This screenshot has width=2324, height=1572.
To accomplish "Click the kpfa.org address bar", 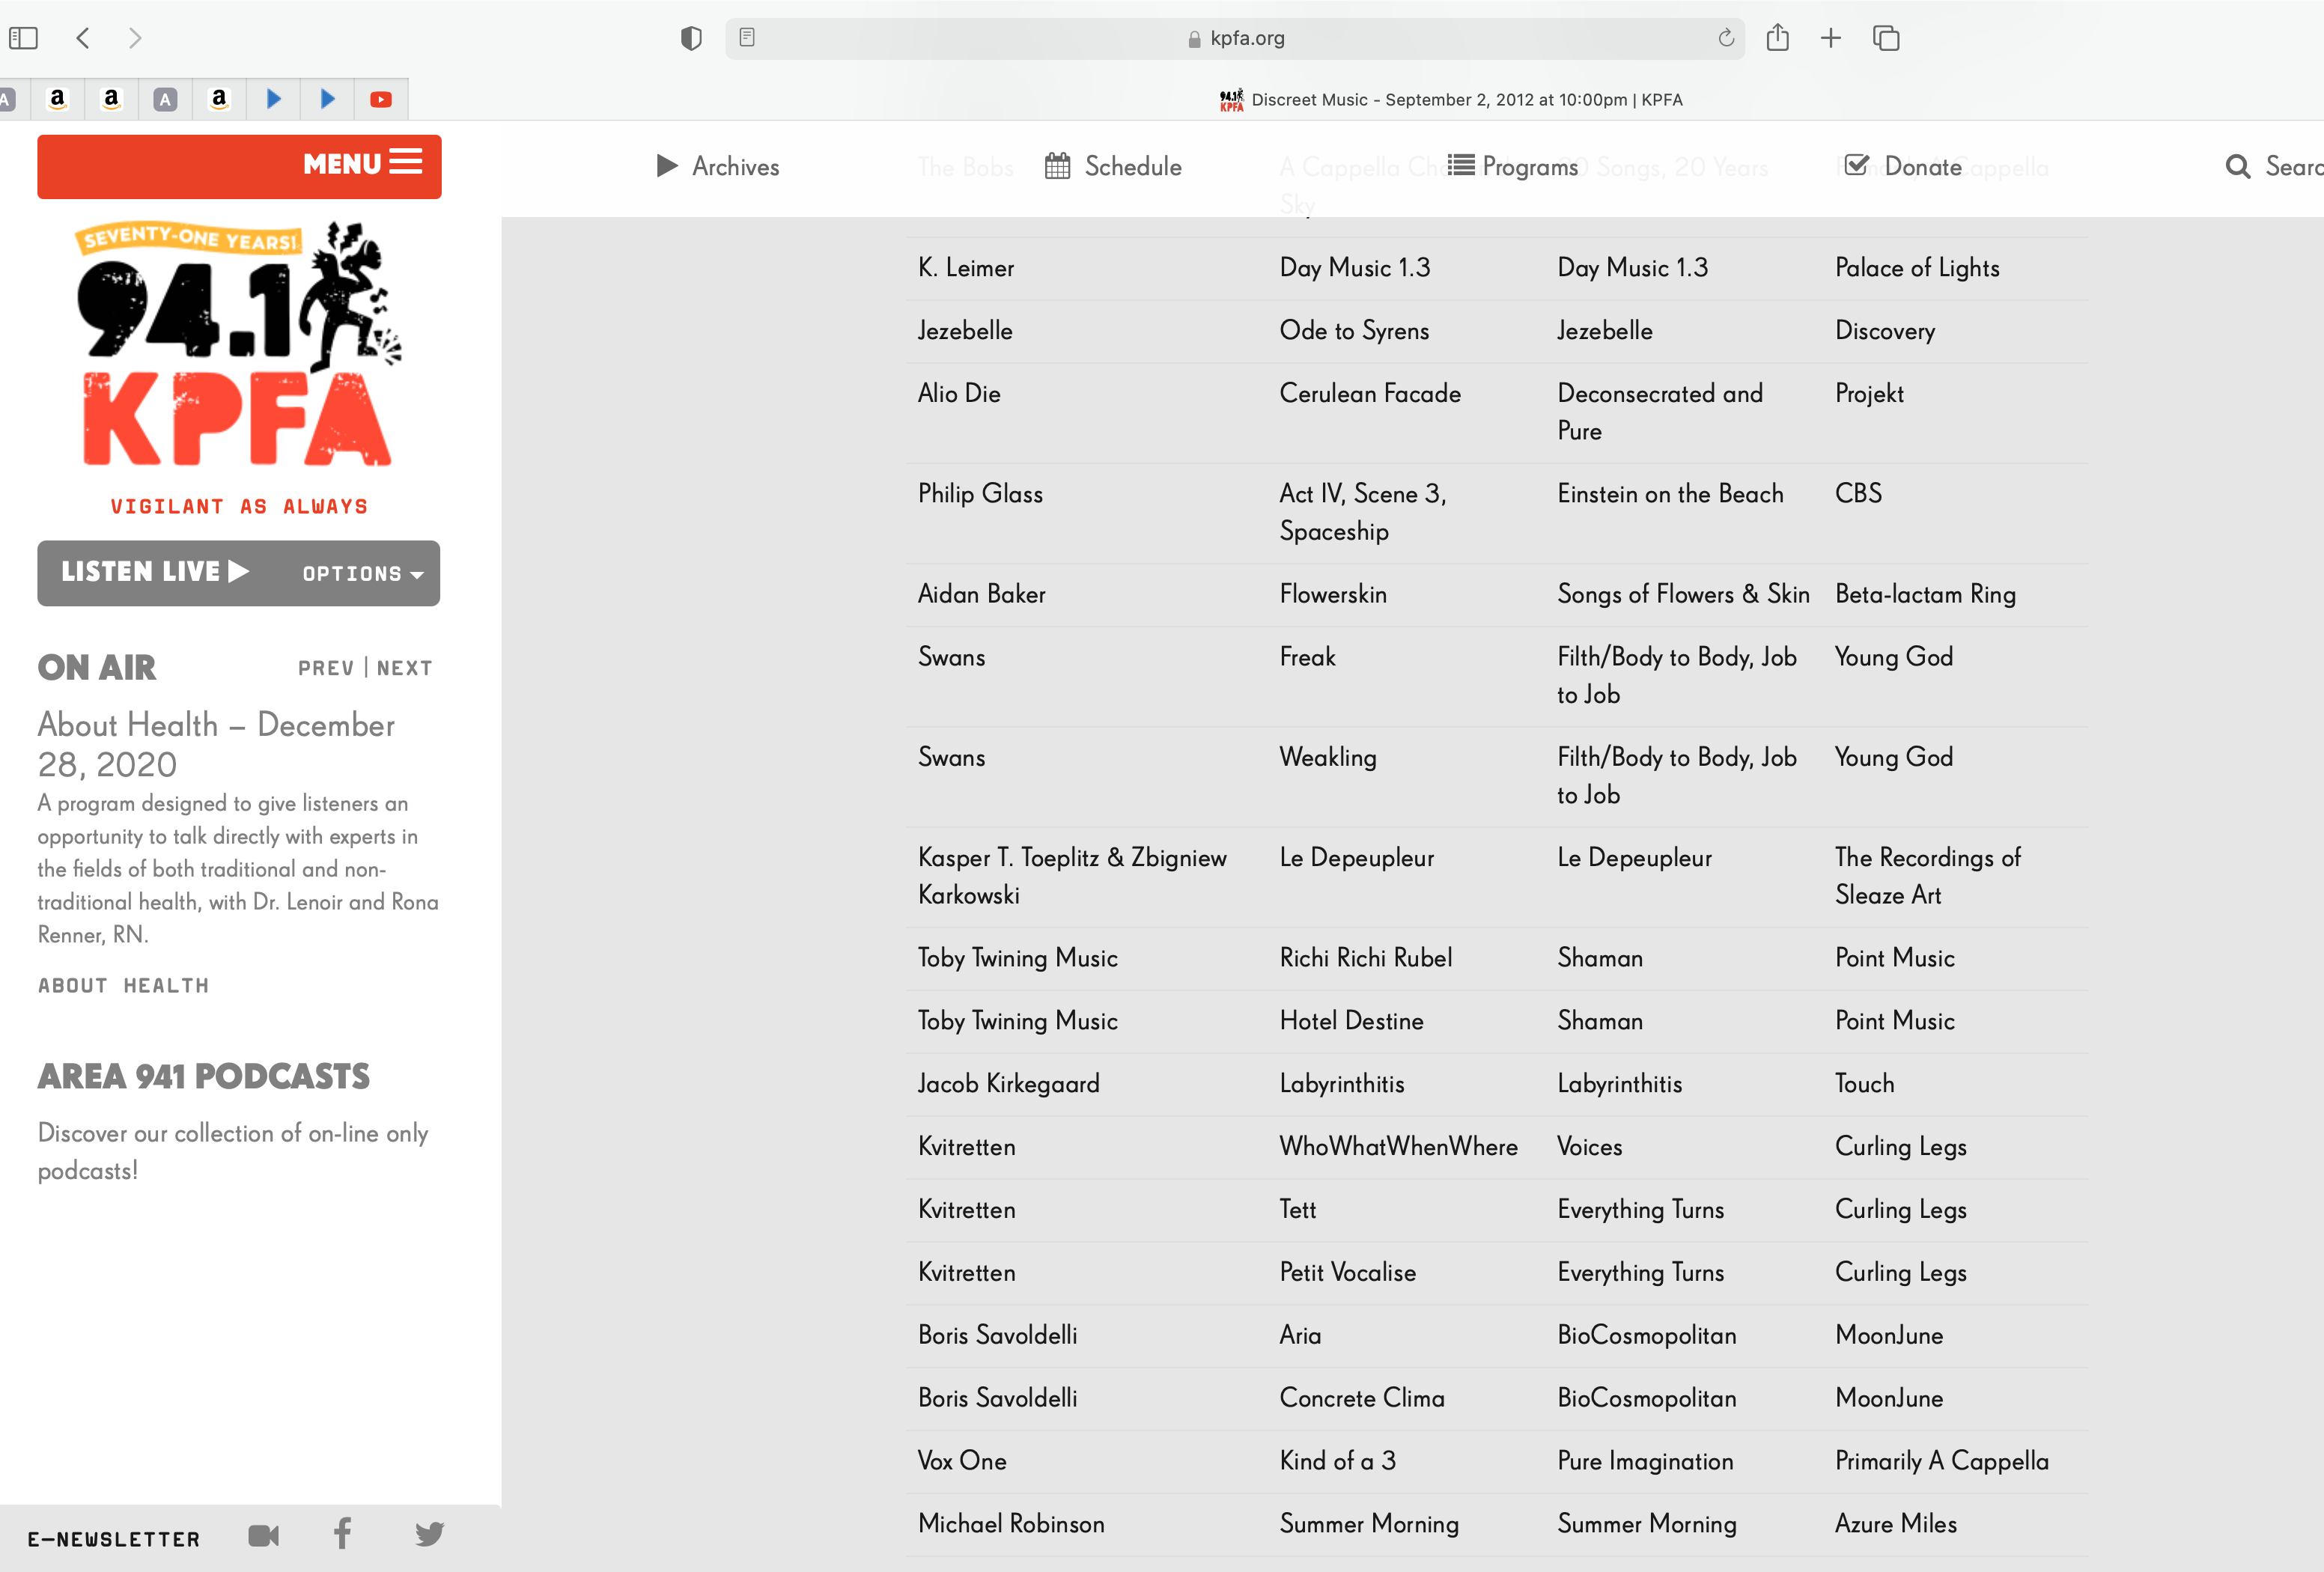I will [x=1235, y=38].
